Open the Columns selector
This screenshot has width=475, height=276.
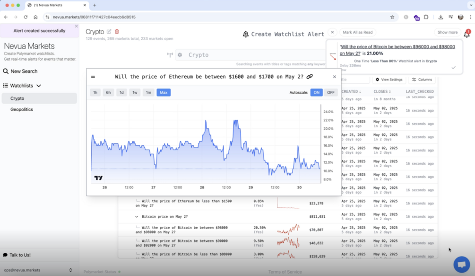point(422,80)
